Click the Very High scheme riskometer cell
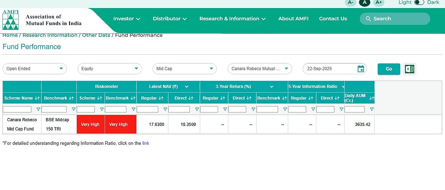The height and width of the screenshot is (190, 445). pyautogui.click(x=90, y=125)
